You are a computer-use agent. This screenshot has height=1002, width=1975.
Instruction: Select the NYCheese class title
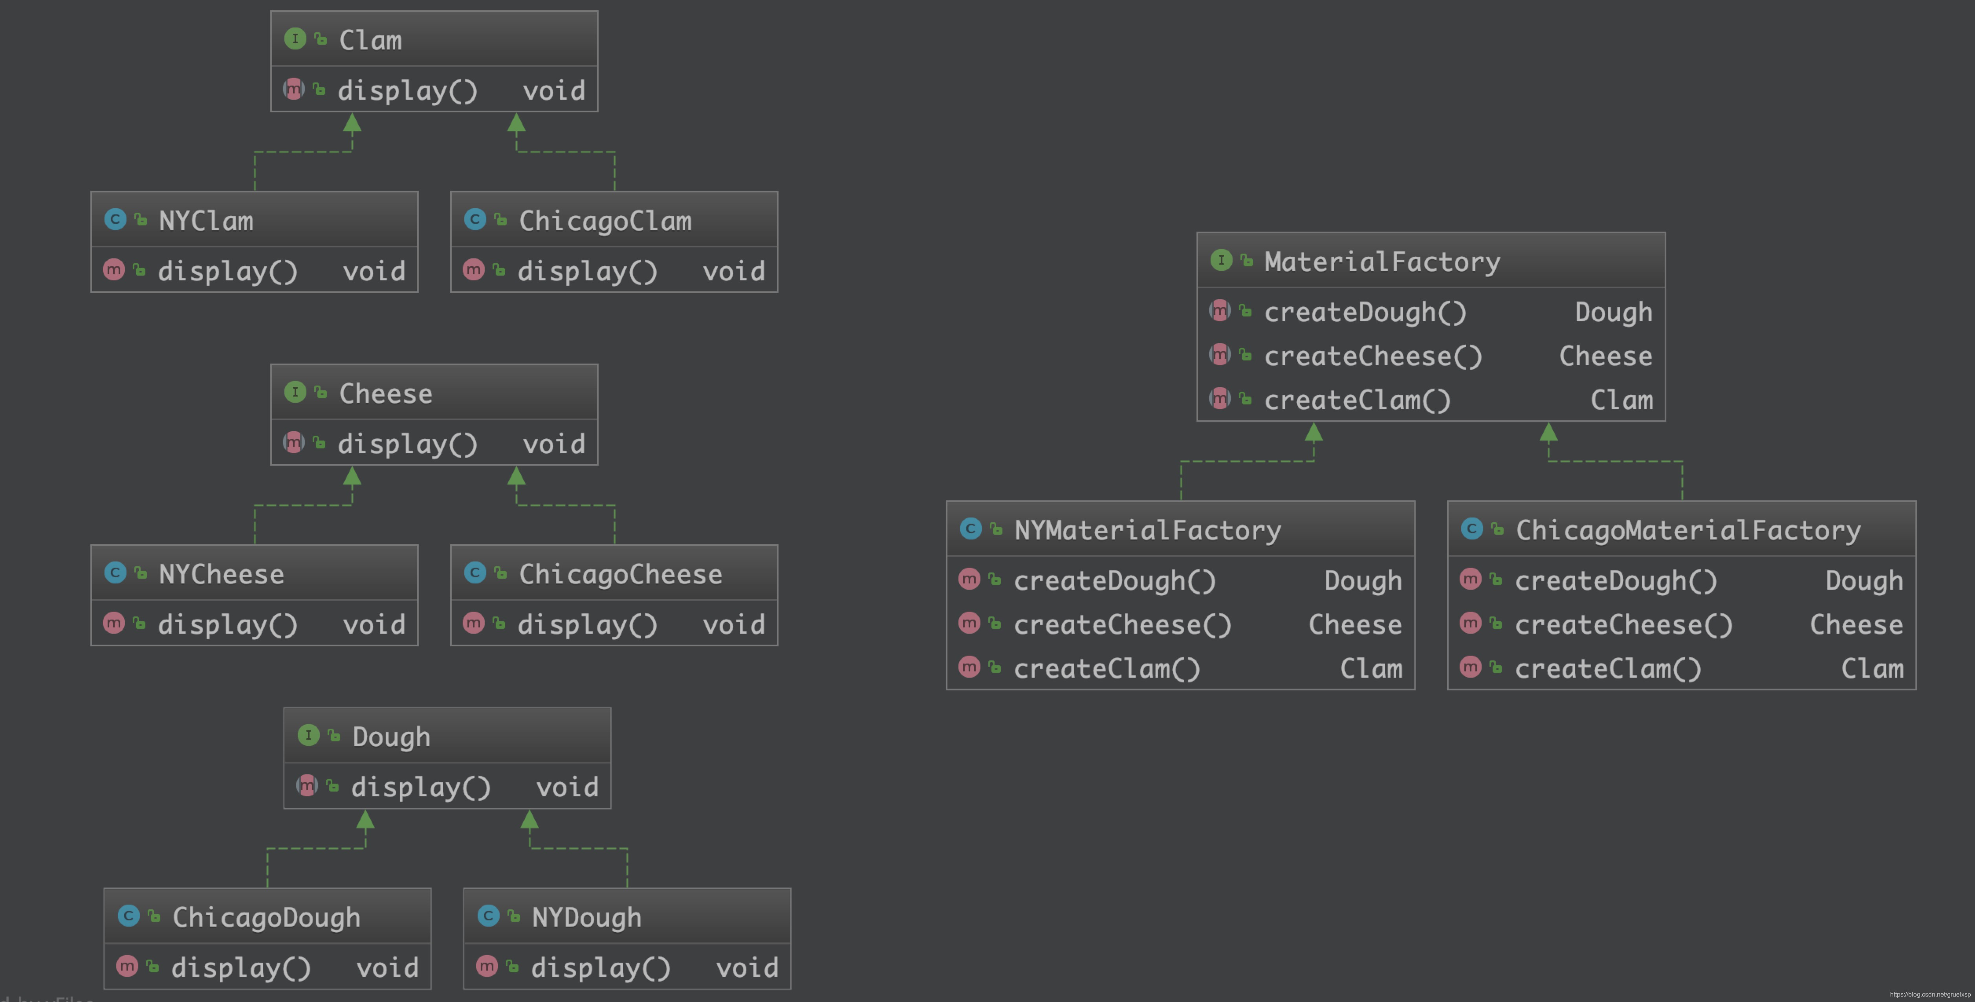221,574
